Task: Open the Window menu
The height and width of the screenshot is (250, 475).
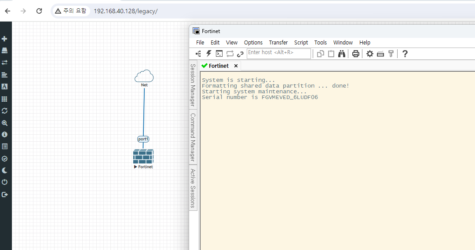Action: coord(343,43)
